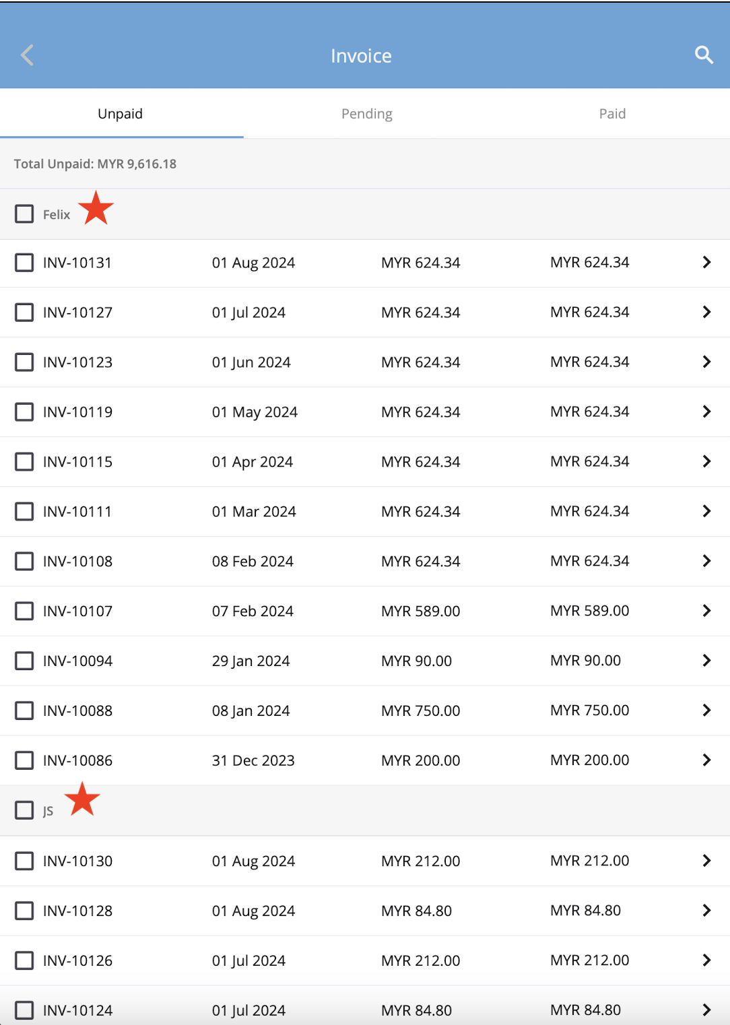
Task: Click invoice number INV-10128
Action: coord(77,911)
